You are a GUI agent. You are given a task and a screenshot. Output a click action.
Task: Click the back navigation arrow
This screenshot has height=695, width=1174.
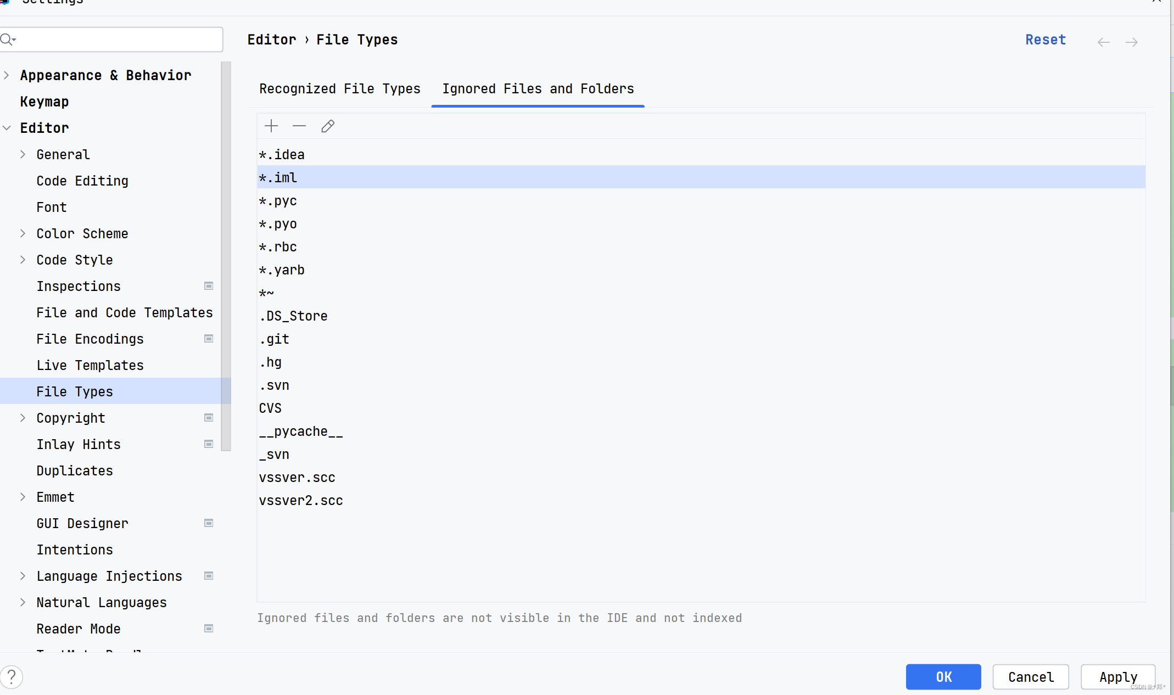[x=1103, y=42]
